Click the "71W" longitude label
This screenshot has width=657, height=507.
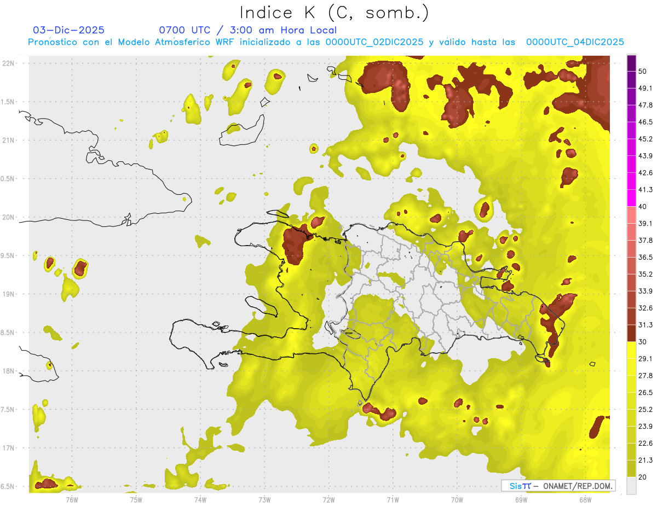pos(393,499)
